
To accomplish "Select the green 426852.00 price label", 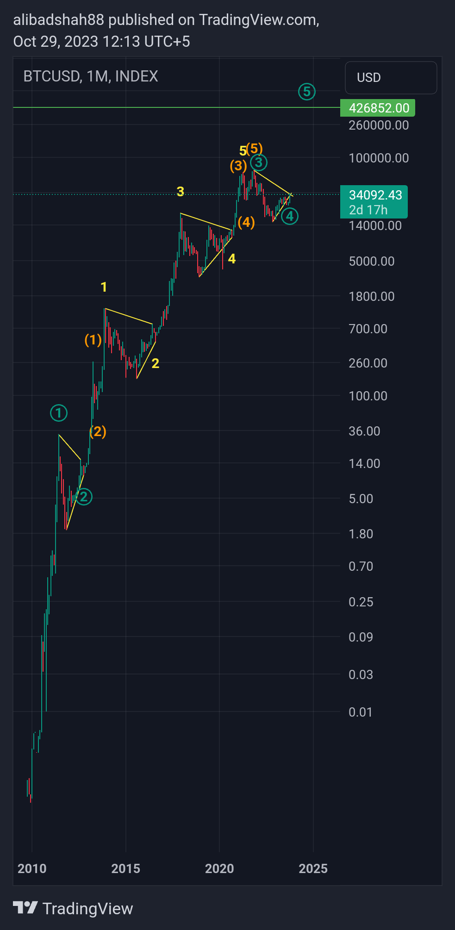I will 378,108.
